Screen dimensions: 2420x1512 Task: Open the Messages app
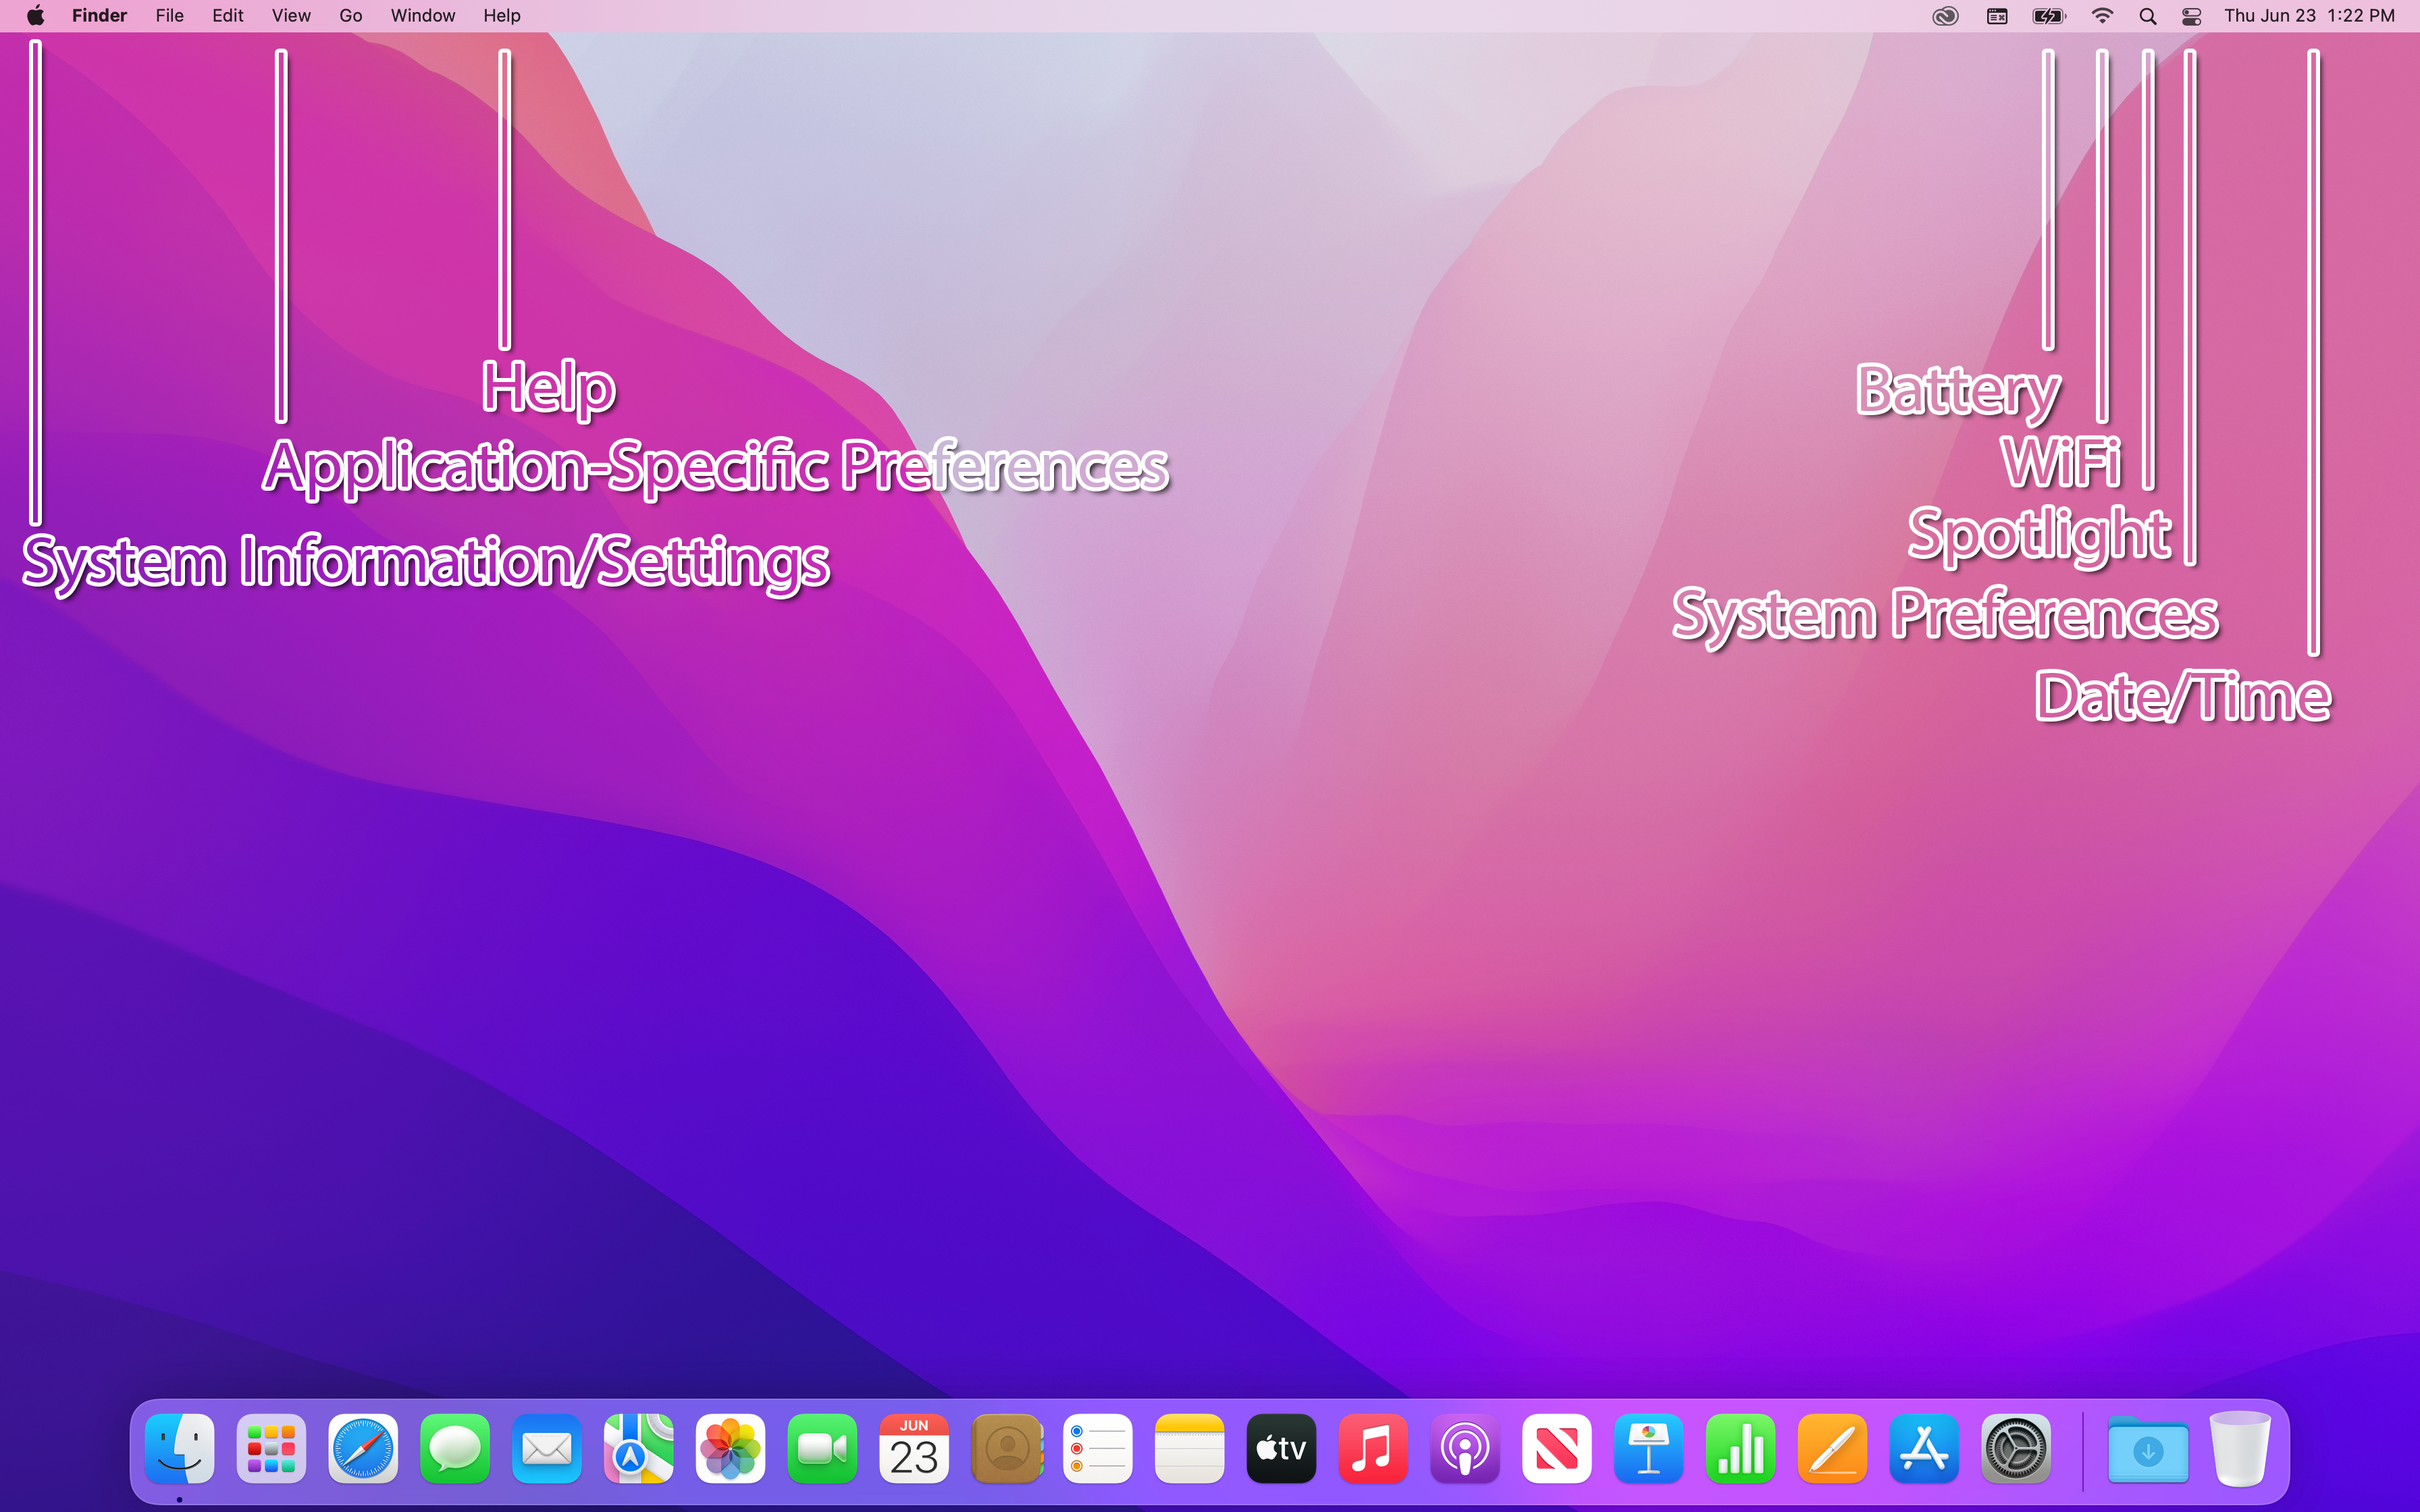click(x=455, y=1448)
